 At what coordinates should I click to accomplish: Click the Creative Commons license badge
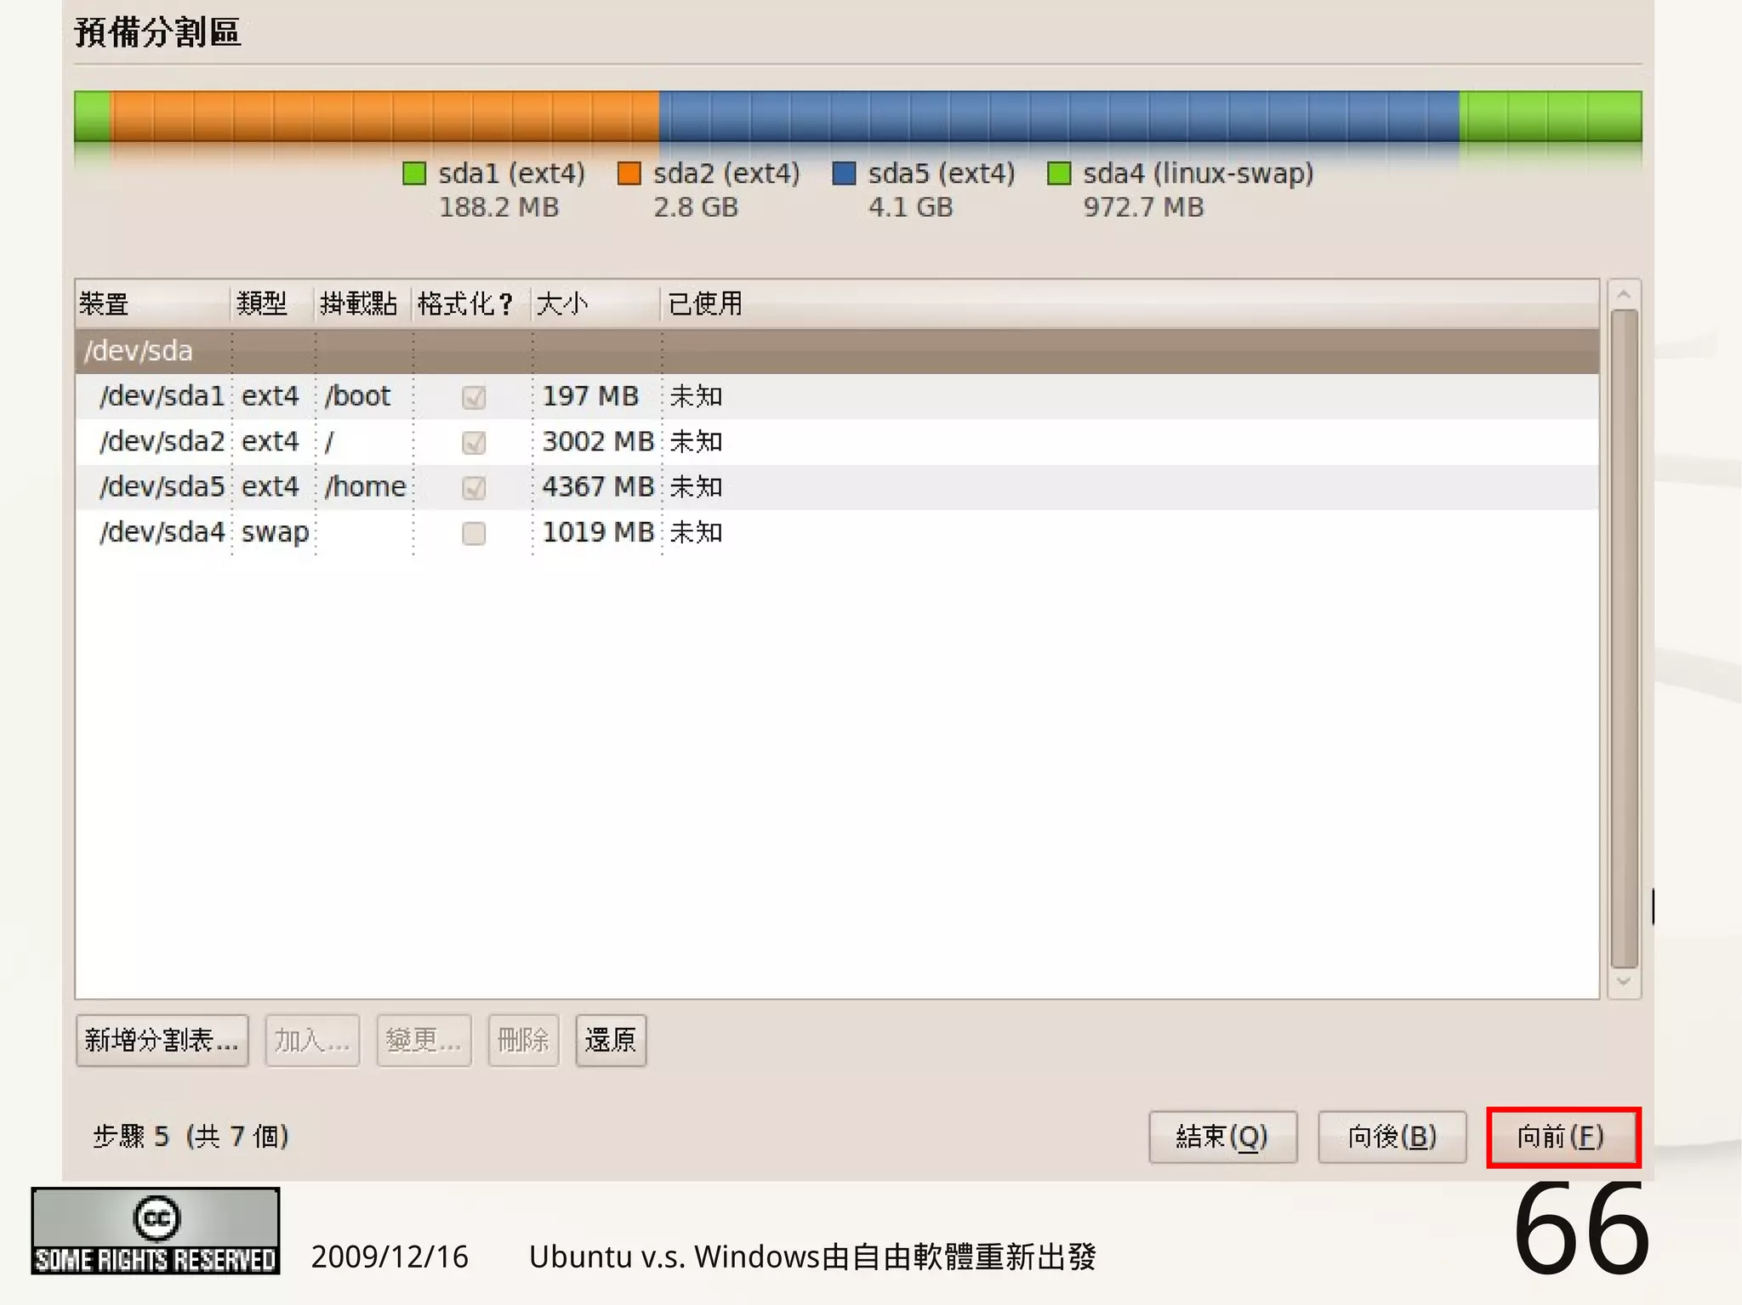(x=156, y=1231)
